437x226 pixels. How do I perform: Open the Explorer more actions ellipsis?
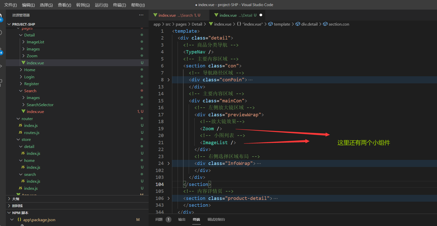click(141, 15)
